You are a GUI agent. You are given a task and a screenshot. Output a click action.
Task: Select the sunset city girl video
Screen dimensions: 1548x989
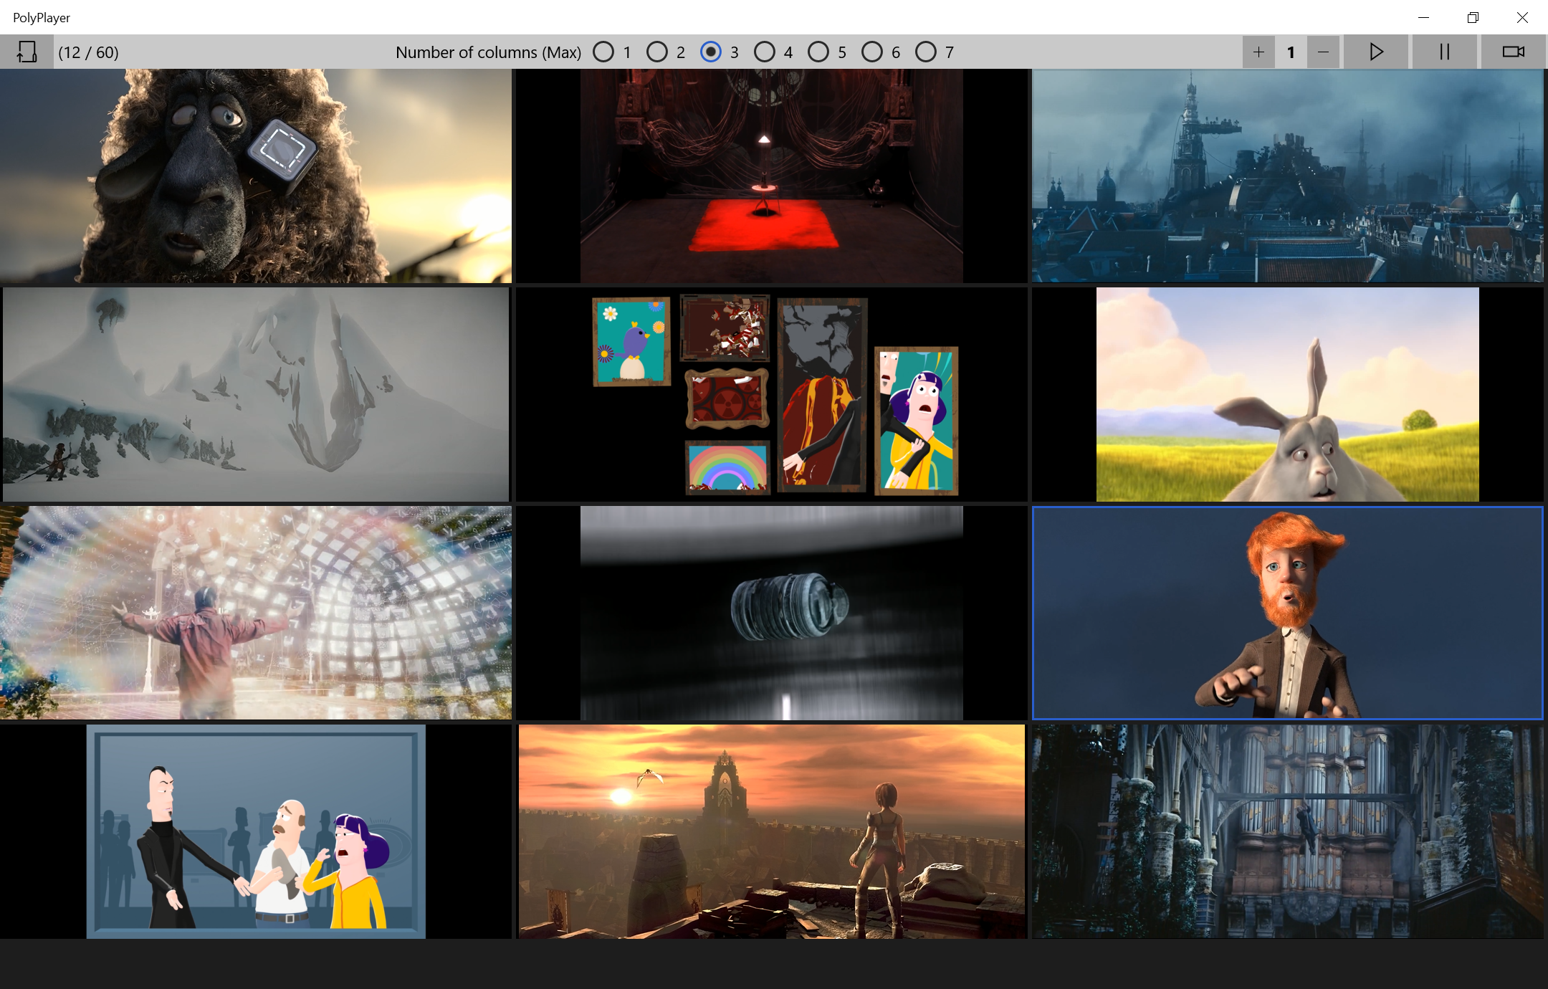pos(771,831)
